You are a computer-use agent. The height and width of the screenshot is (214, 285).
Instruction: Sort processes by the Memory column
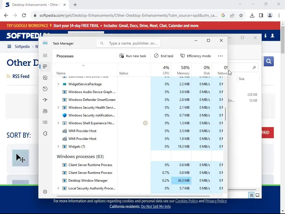[181, 70]
